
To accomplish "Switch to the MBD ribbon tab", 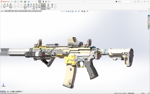I will click(x=29, y=11).
